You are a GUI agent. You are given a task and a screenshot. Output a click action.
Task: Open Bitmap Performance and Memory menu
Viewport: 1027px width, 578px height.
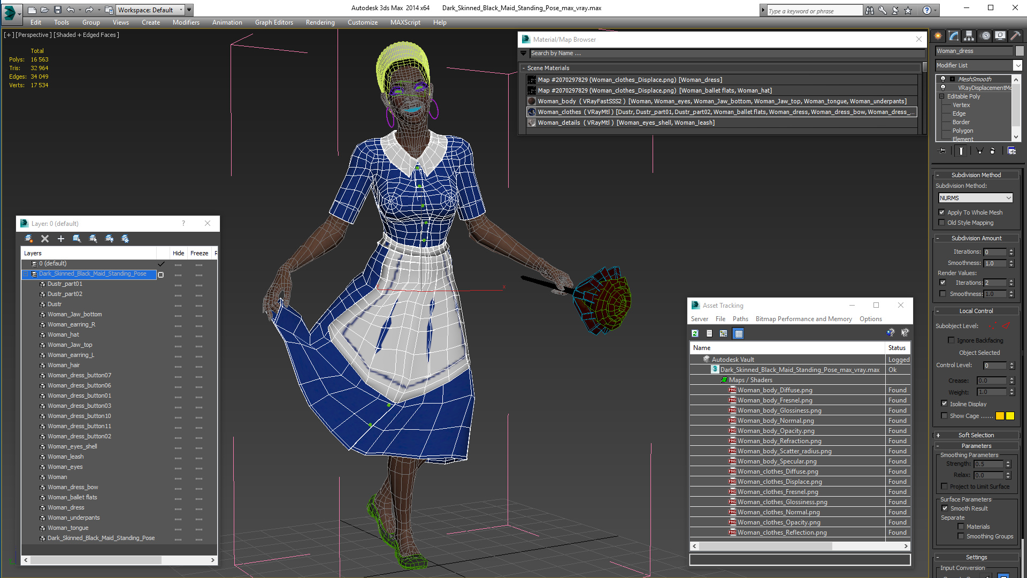point(803,319)
